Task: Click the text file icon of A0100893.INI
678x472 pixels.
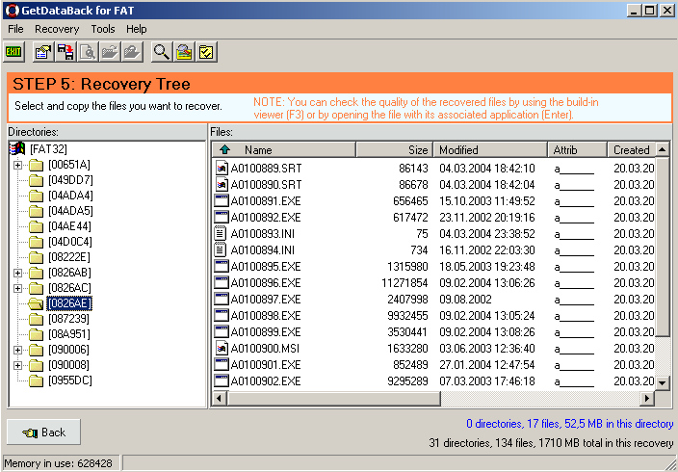Action: click(221, 234)
